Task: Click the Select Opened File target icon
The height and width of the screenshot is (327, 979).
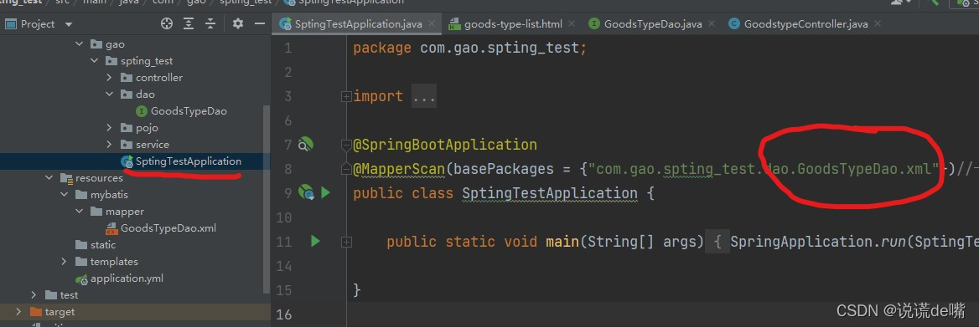Action: pyautogui.click(x=167, y=23)
